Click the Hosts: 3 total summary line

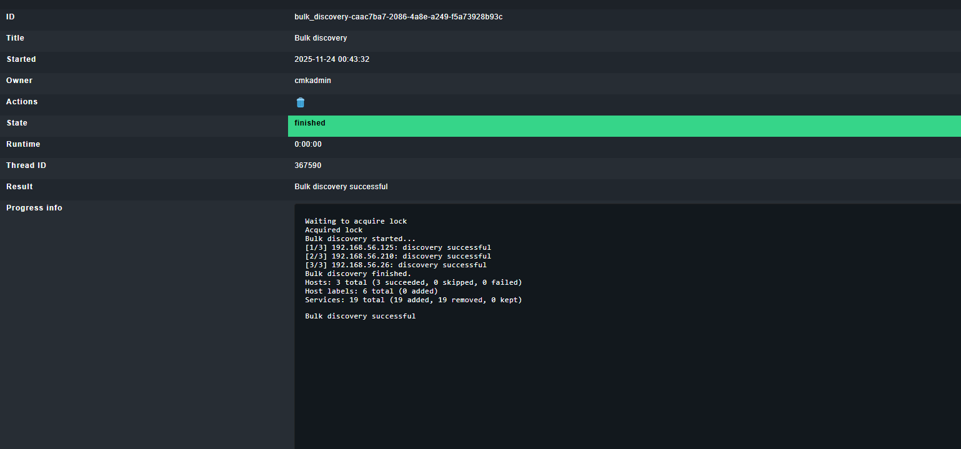(413, 282)
